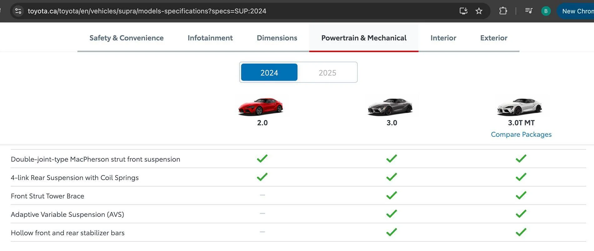This screenshot has width=594, height=251.
Task: Click the New Chrome available button
Action: coord(576,11)
